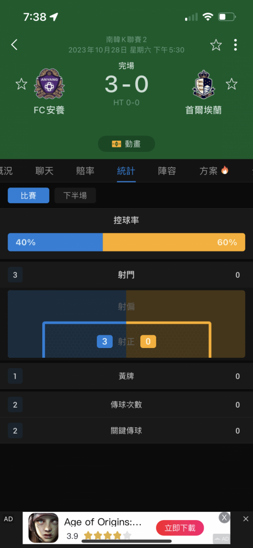Tap the back arrow icon
The width and height of the screenshot is (253, 548).
pos(14,45)
